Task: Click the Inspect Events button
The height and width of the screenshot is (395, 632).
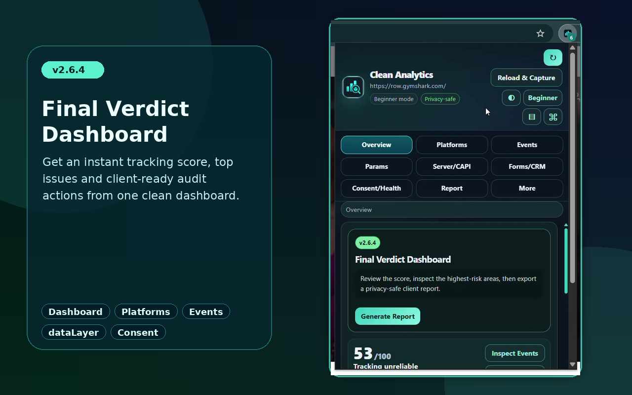Action: coord(515,353)
